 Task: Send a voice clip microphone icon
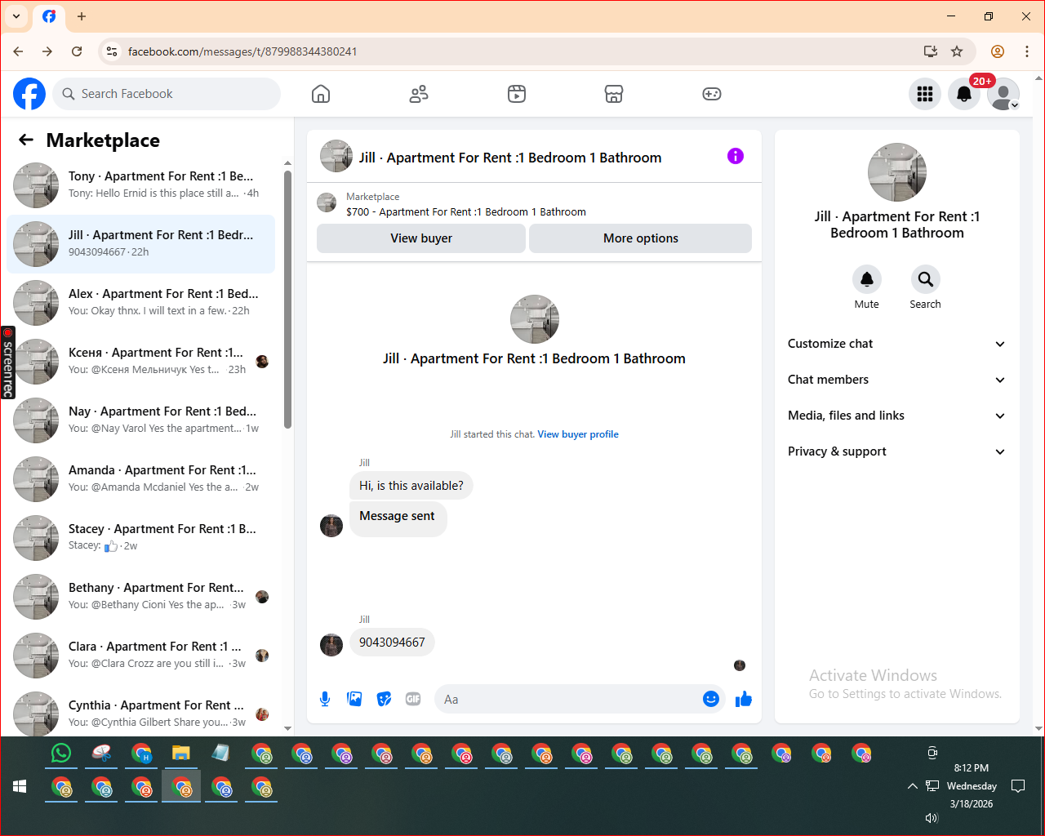tap(325, 699)
